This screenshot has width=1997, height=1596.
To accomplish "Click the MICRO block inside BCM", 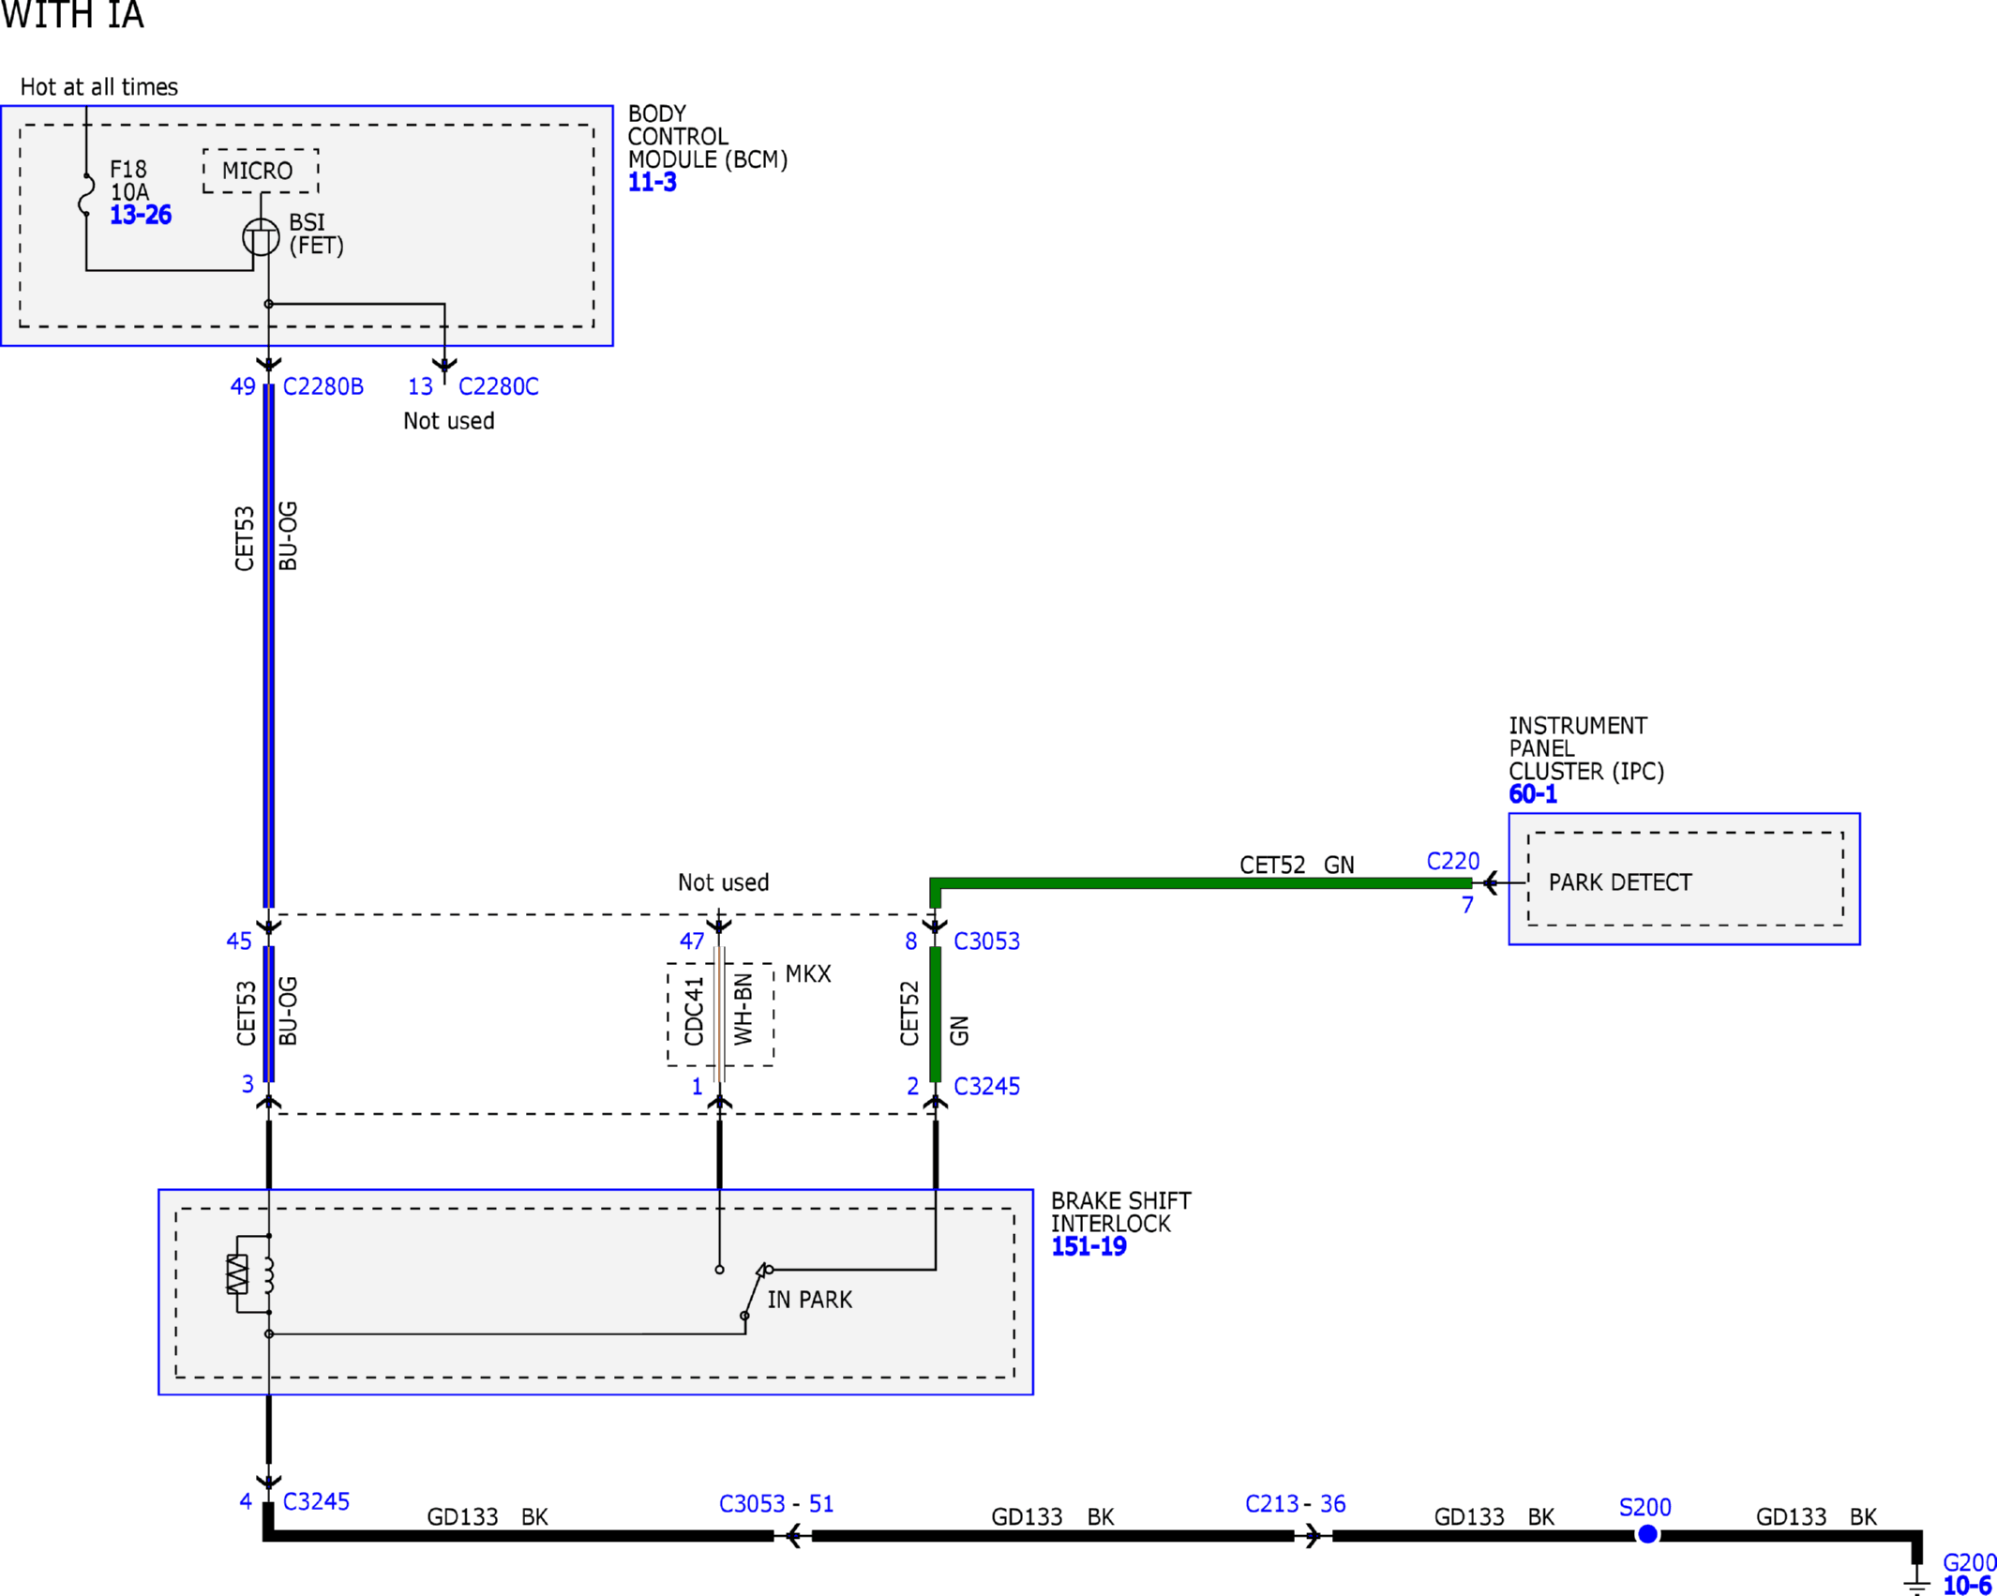I will pos(261,171).
